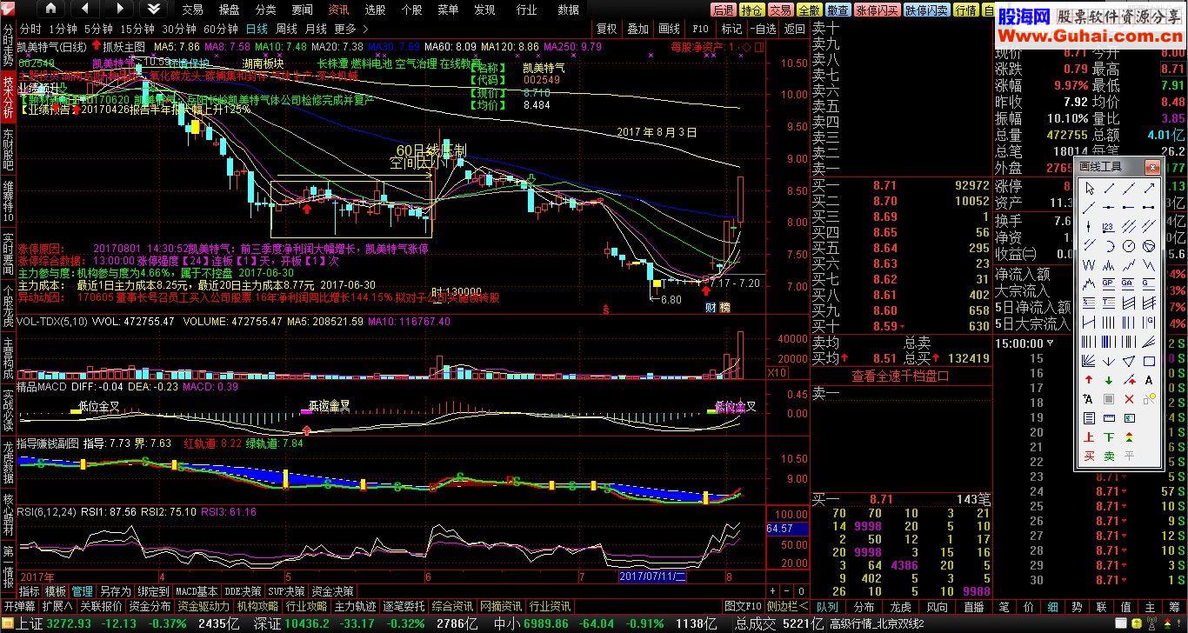The height and width of the screenshot is (633, 1188).
Task: Open the 选股 menu
Action: click(375, 10)
